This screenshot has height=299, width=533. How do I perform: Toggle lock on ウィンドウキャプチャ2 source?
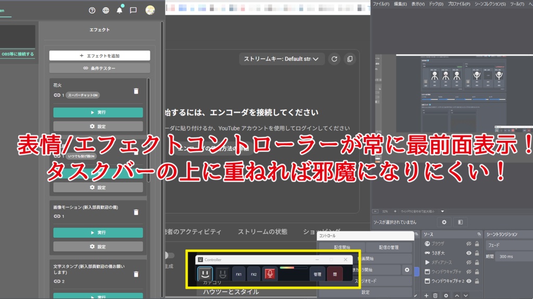click(x=477, y=281)
